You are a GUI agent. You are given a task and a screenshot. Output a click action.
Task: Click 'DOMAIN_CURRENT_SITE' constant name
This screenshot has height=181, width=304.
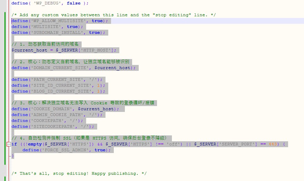[60, 68]
